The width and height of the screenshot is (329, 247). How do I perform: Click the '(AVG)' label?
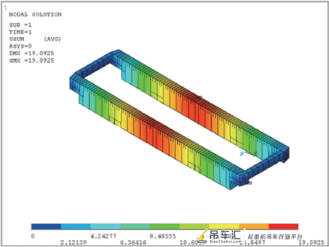(53, 39)
